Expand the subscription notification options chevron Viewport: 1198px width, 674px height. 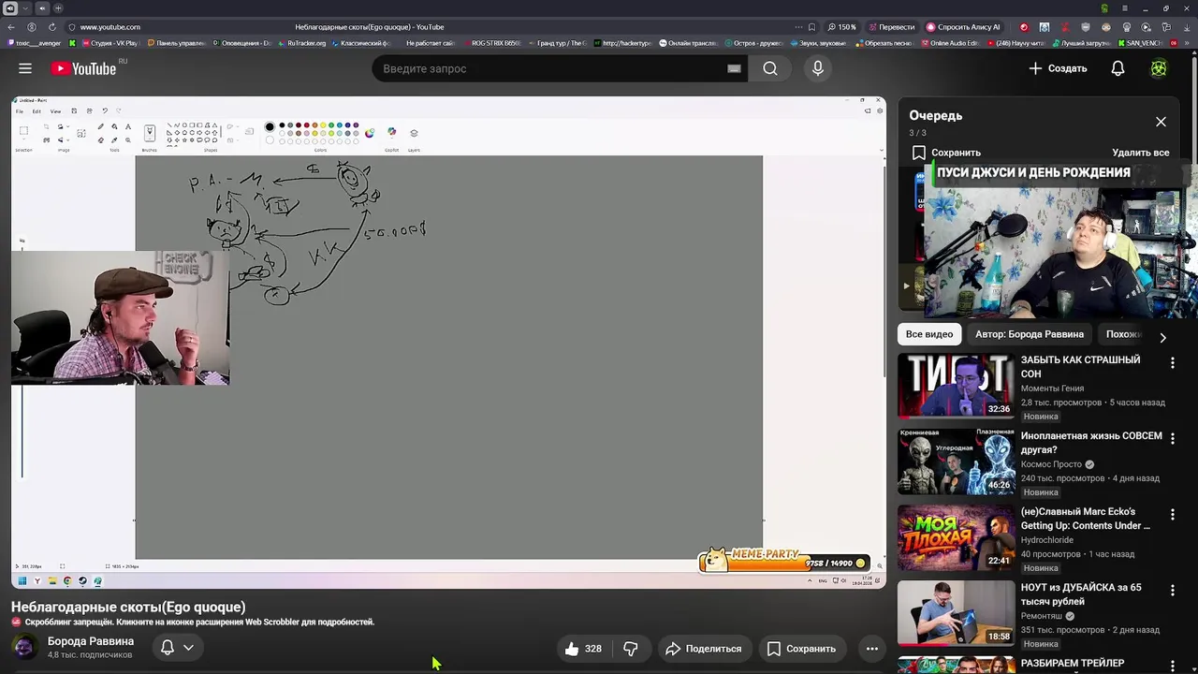pyautogui.click(x=188, y=647)
